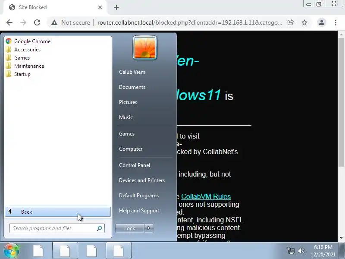Click the Windows Start orb

pyautogui.click(x=12, y=250)
